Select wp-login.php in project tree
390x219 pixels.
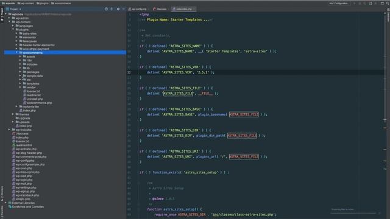[x=24, y=180]
